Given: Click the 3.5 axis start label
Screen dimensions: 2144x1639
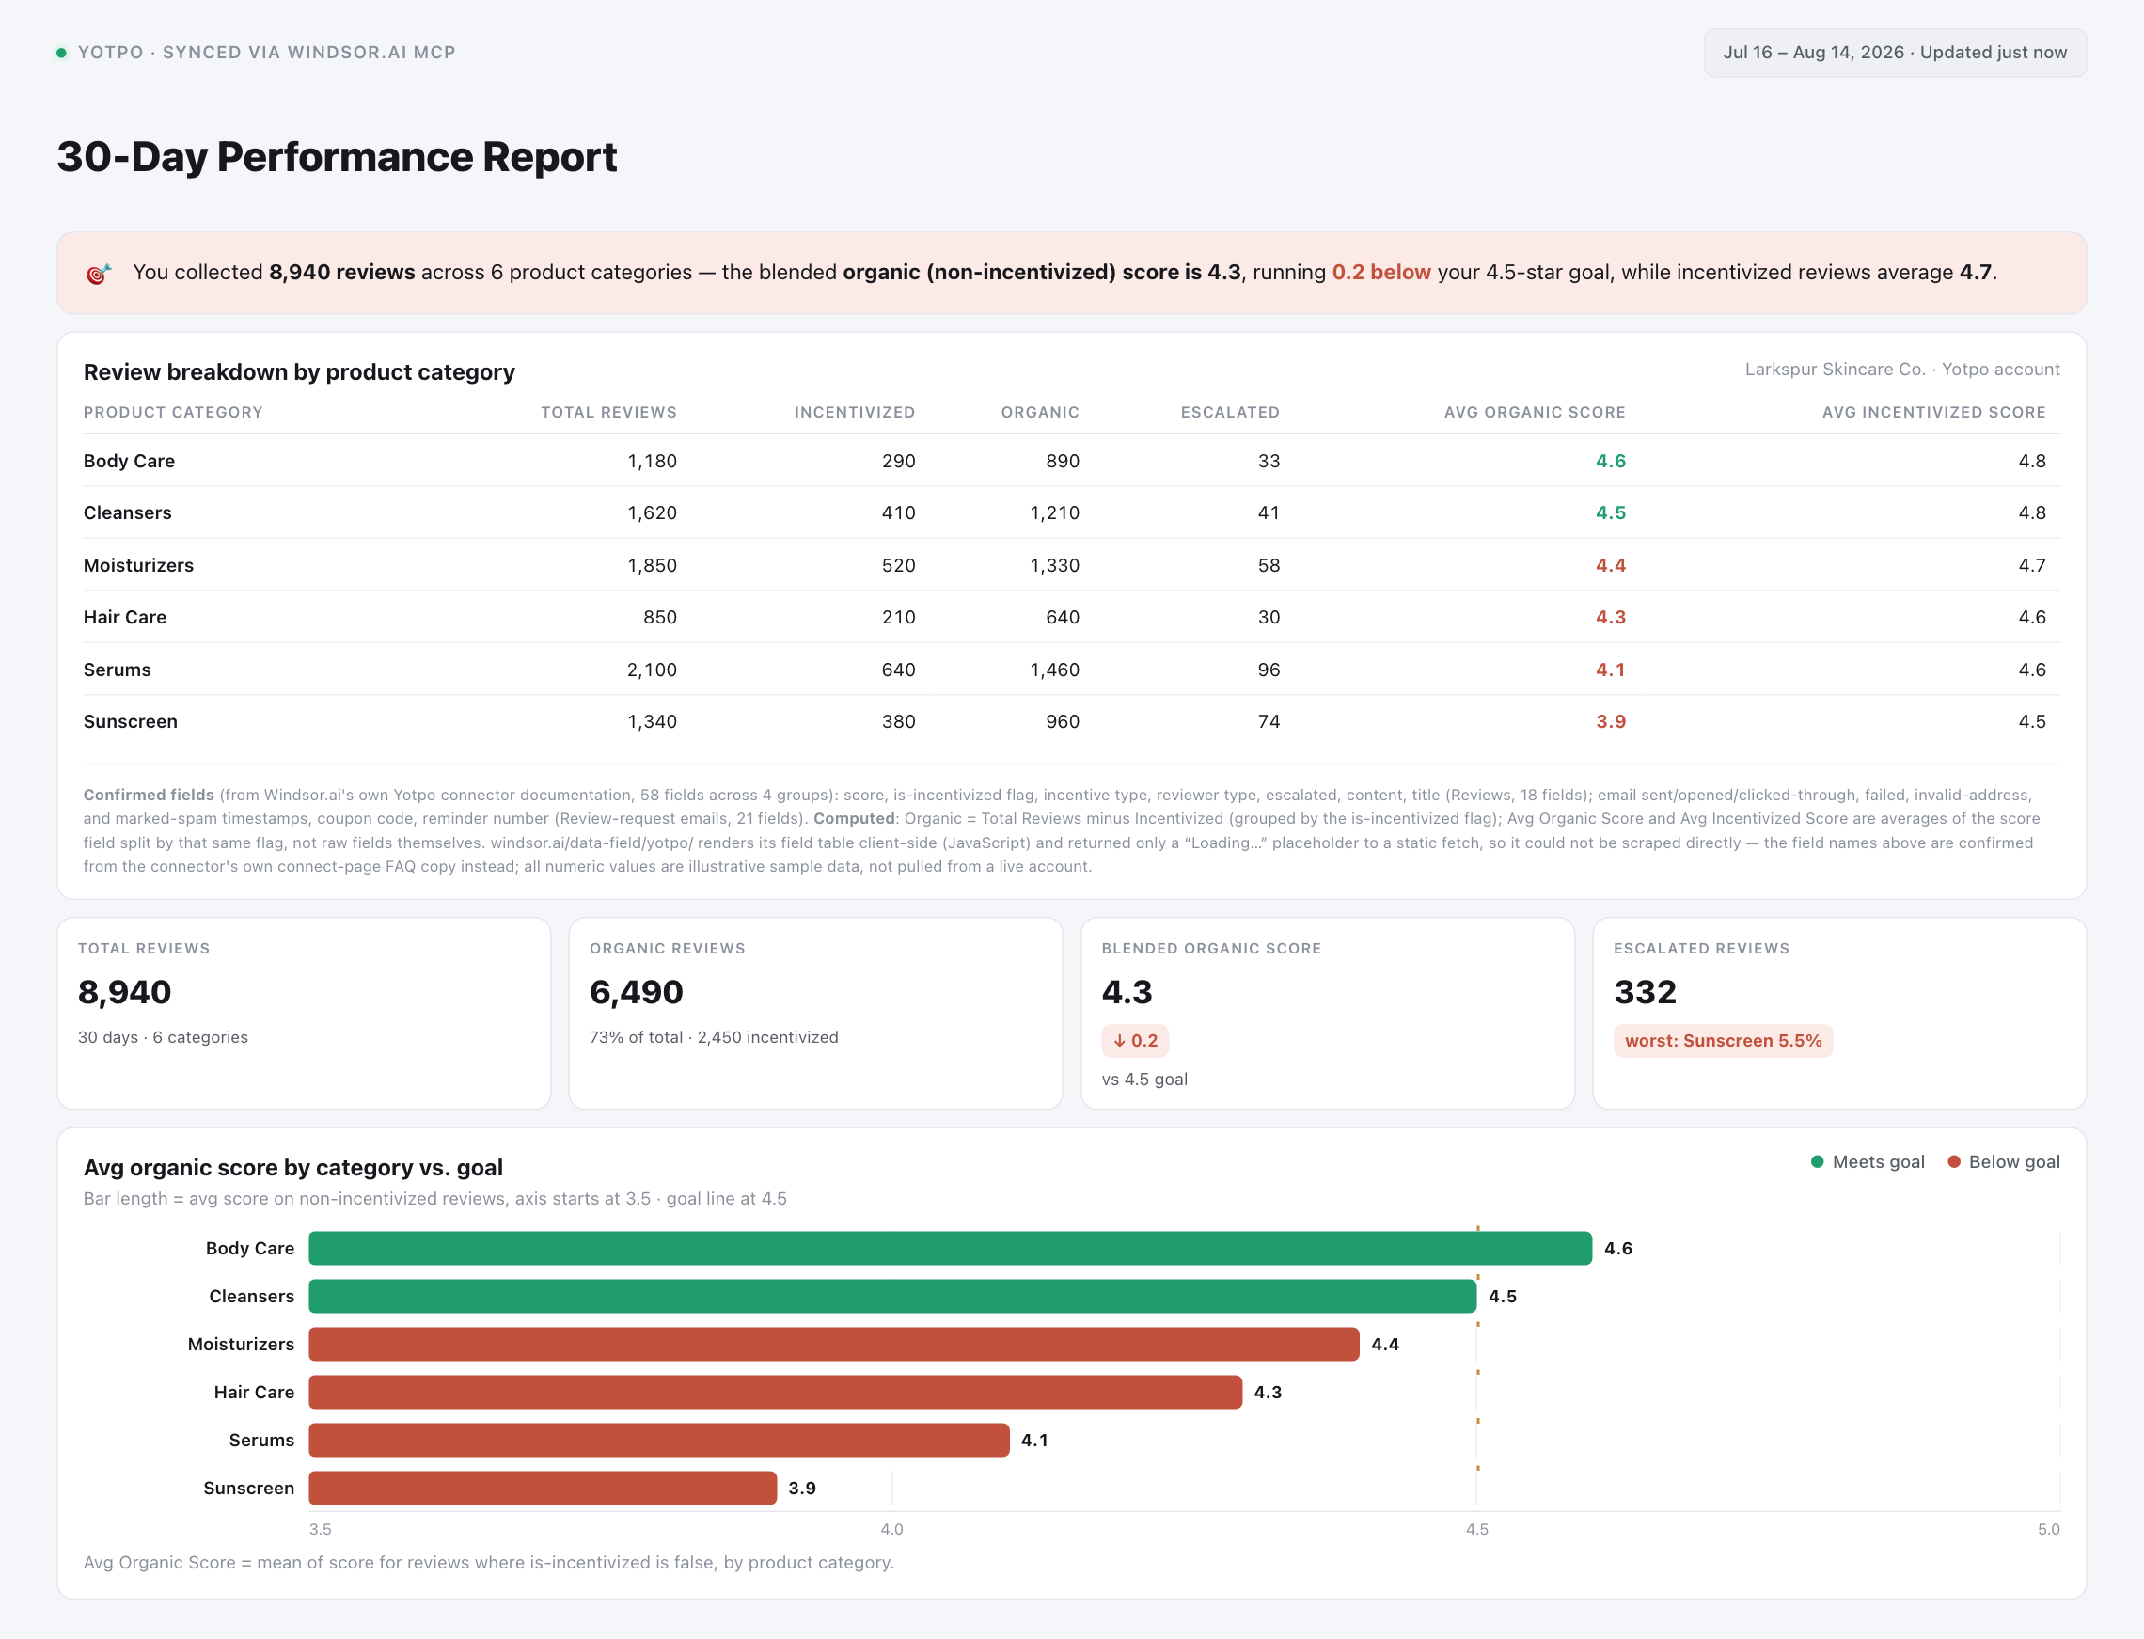Looking at the screenshot, I should tap(320, 1529).
